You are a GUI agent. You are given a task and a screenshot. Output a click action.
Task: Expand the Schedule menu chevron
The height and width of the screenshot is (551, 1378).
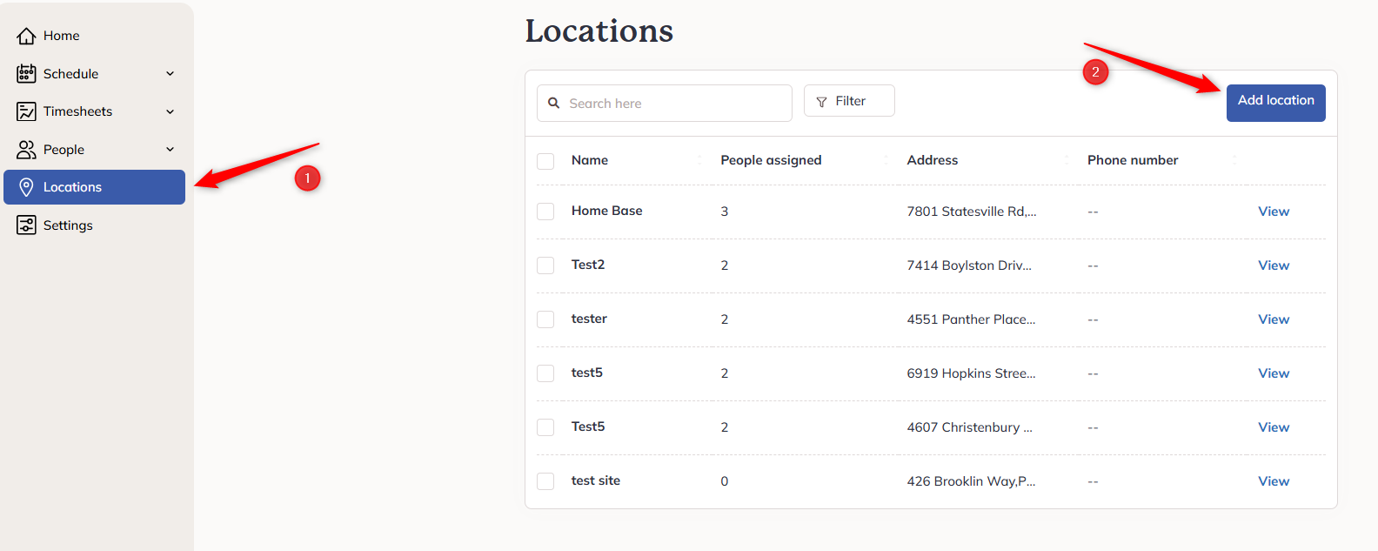tap(171, 74)
